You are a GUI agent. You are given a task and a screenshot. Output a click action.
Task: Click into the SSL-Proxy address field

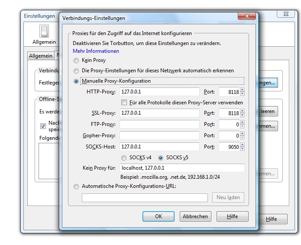(x=159, y=113)
